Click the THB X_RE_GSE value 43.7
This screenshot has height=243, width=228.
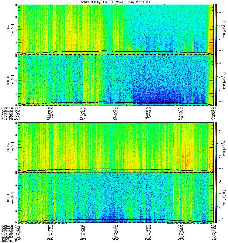point(148,108)
